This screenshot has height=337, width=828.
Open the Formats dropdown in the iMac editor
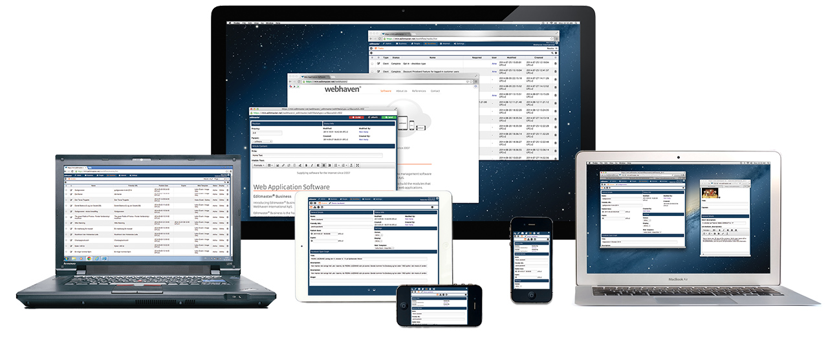coord(260,165)
